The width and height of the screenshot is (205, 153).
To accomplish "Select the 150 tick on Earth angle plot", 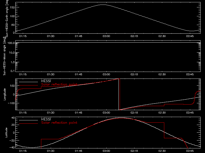I will pyautogui.click(x=12, y=7).
